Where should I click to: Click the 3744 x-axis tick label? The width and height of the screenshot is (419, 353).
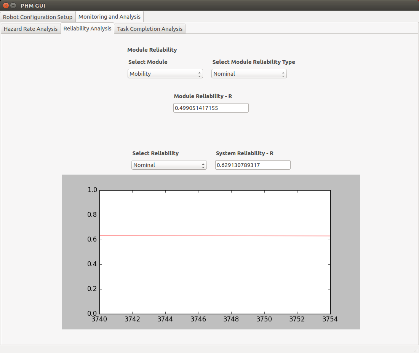click(165, 319)
